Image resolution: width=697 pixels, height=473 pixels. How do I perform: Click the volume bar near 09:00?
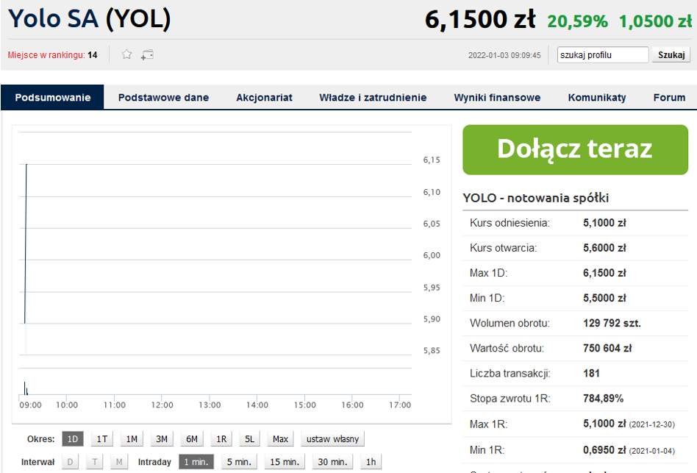25,388
